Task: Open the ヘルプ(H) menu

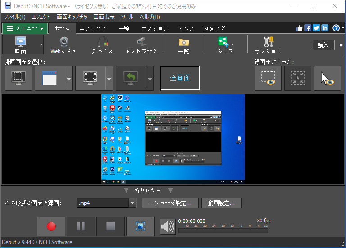Action: point(150,17)
